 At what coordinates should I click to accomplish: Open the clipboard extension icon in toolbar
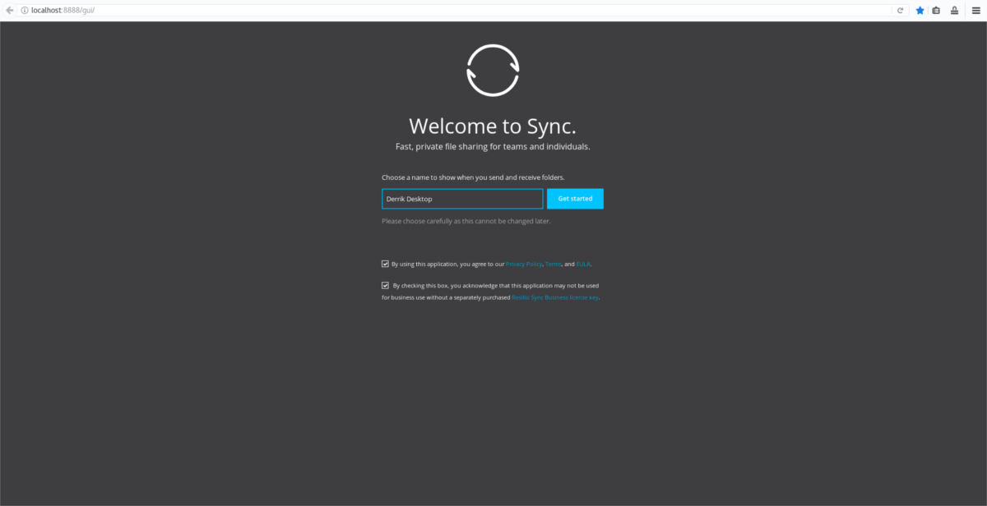tap(936, 10)
